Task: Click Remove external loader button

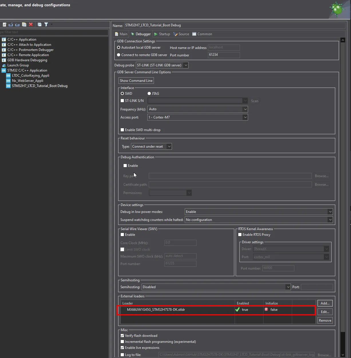Action: pyautogui.click(x=325, y=321)
